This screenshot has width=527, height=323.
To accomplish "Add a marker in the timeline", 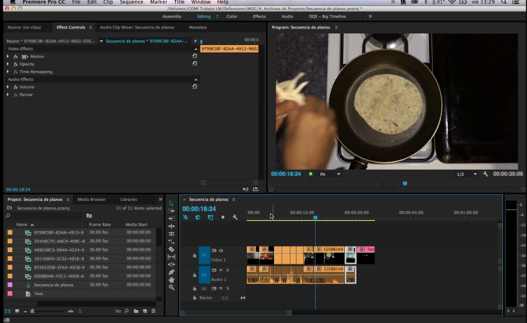I will [x=222, y=217].
